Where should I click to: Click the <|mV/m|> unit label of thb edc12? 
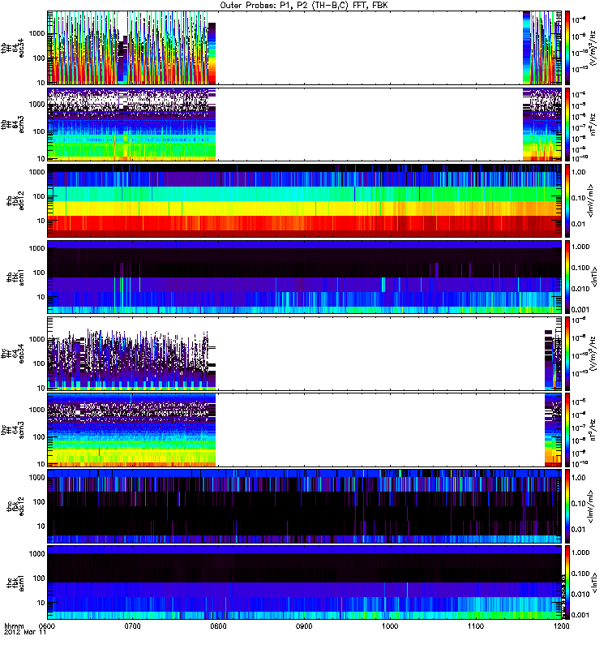click(x=591, y=200)
